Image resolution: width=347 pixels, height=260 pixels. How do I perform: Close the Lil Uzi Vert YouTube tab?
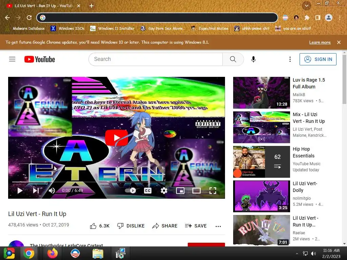tap(79, 6)
